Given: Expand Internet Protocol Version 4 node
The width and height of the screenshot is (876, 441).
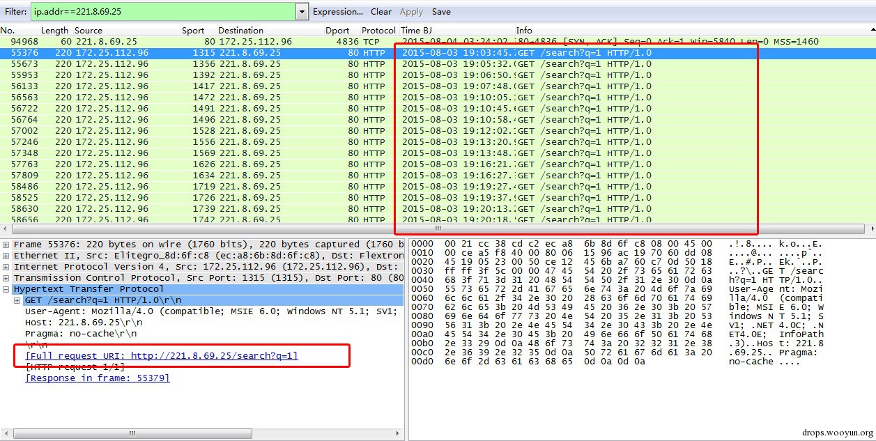Looking at the screenshot, I should coord(6,267).
